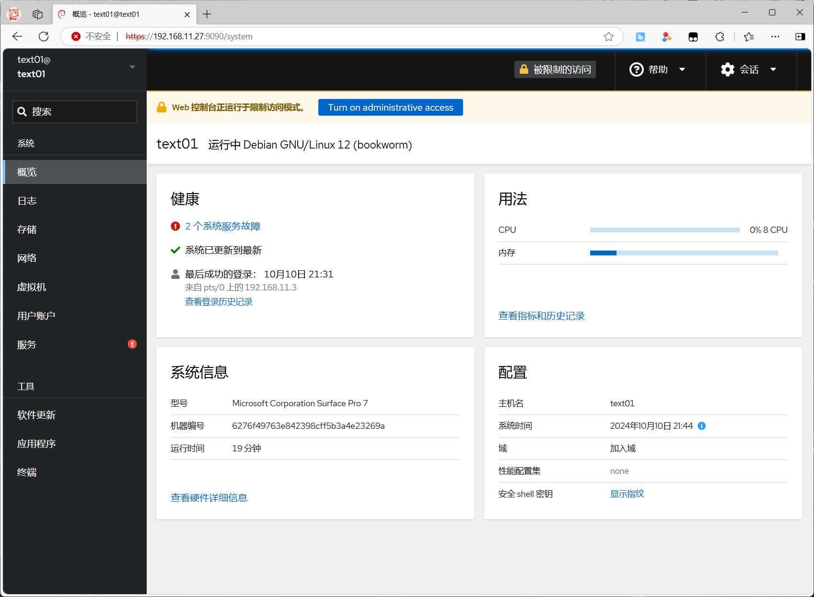814x597 pixels.
Task: Open browser tab actions icon
Action: 38,14
